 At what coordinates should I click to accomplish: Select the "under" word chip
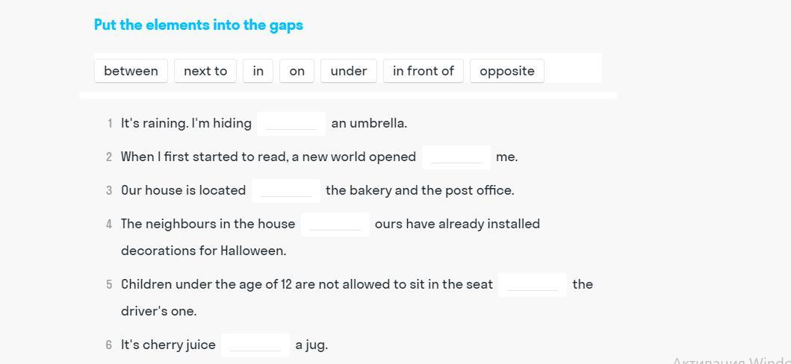[349, 71]
